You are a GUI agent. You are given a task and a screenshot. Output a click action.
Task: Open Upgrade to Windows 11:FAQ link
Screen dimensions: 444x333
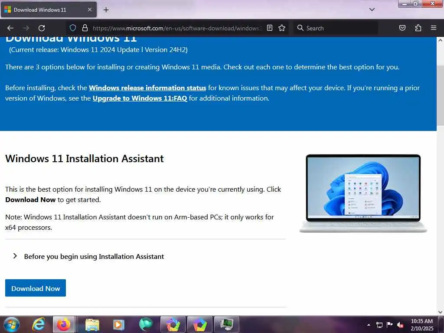(140, 98)
